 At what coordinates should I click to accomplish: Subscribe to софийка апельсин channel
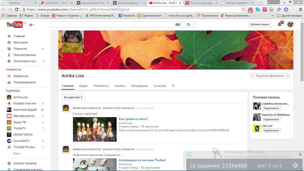coord(271,108)
